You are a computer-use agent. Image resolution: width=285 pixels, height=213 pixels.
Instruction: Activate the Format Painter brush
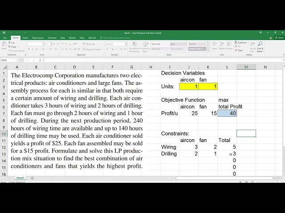tap(9, 51)
